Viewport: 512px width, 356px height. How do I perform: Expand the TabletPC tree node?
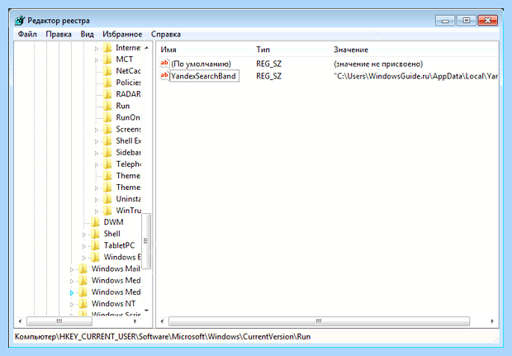[84, 246]
